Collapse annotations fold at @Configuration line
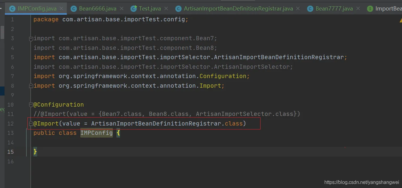 click(31, 105)
